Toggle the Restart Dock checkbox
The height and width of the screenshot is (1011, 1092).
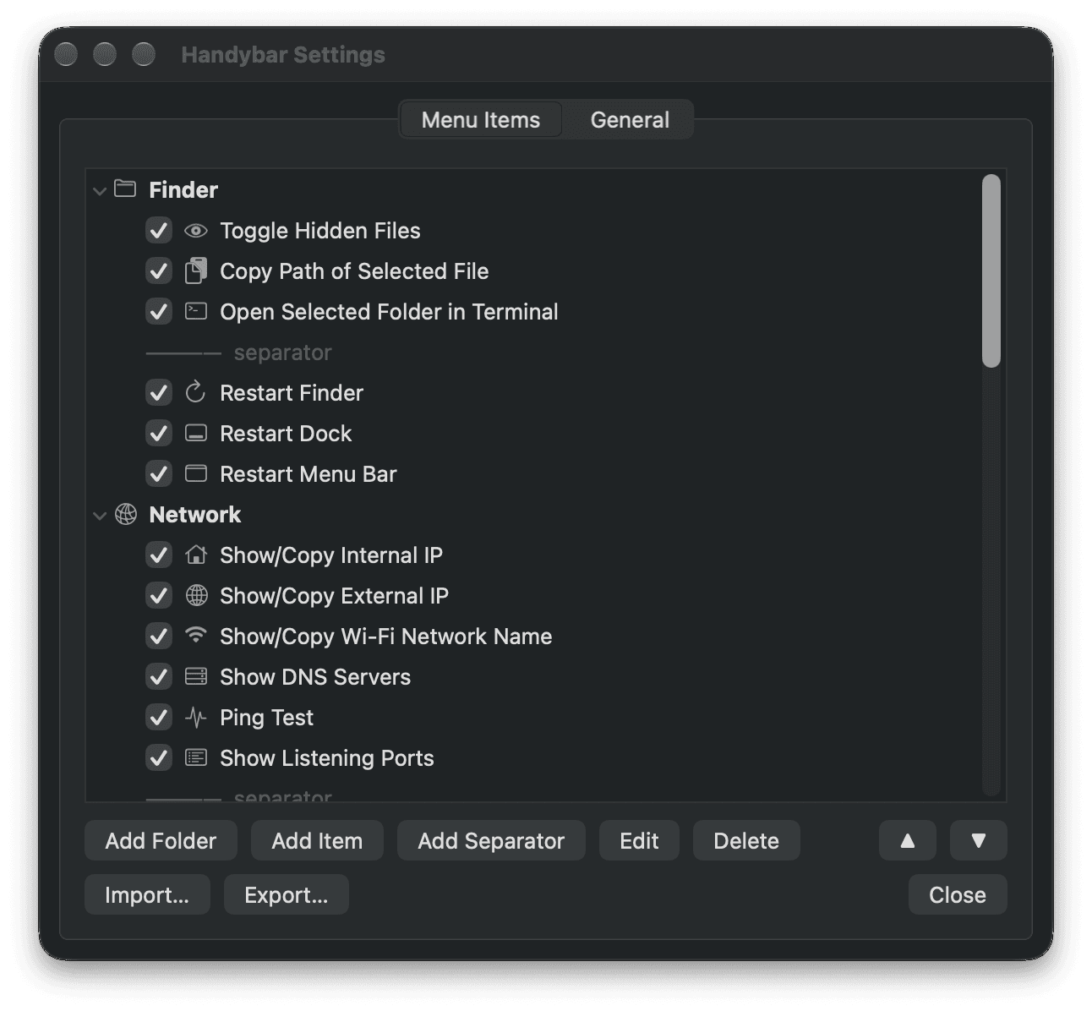(x=159, y=433)
